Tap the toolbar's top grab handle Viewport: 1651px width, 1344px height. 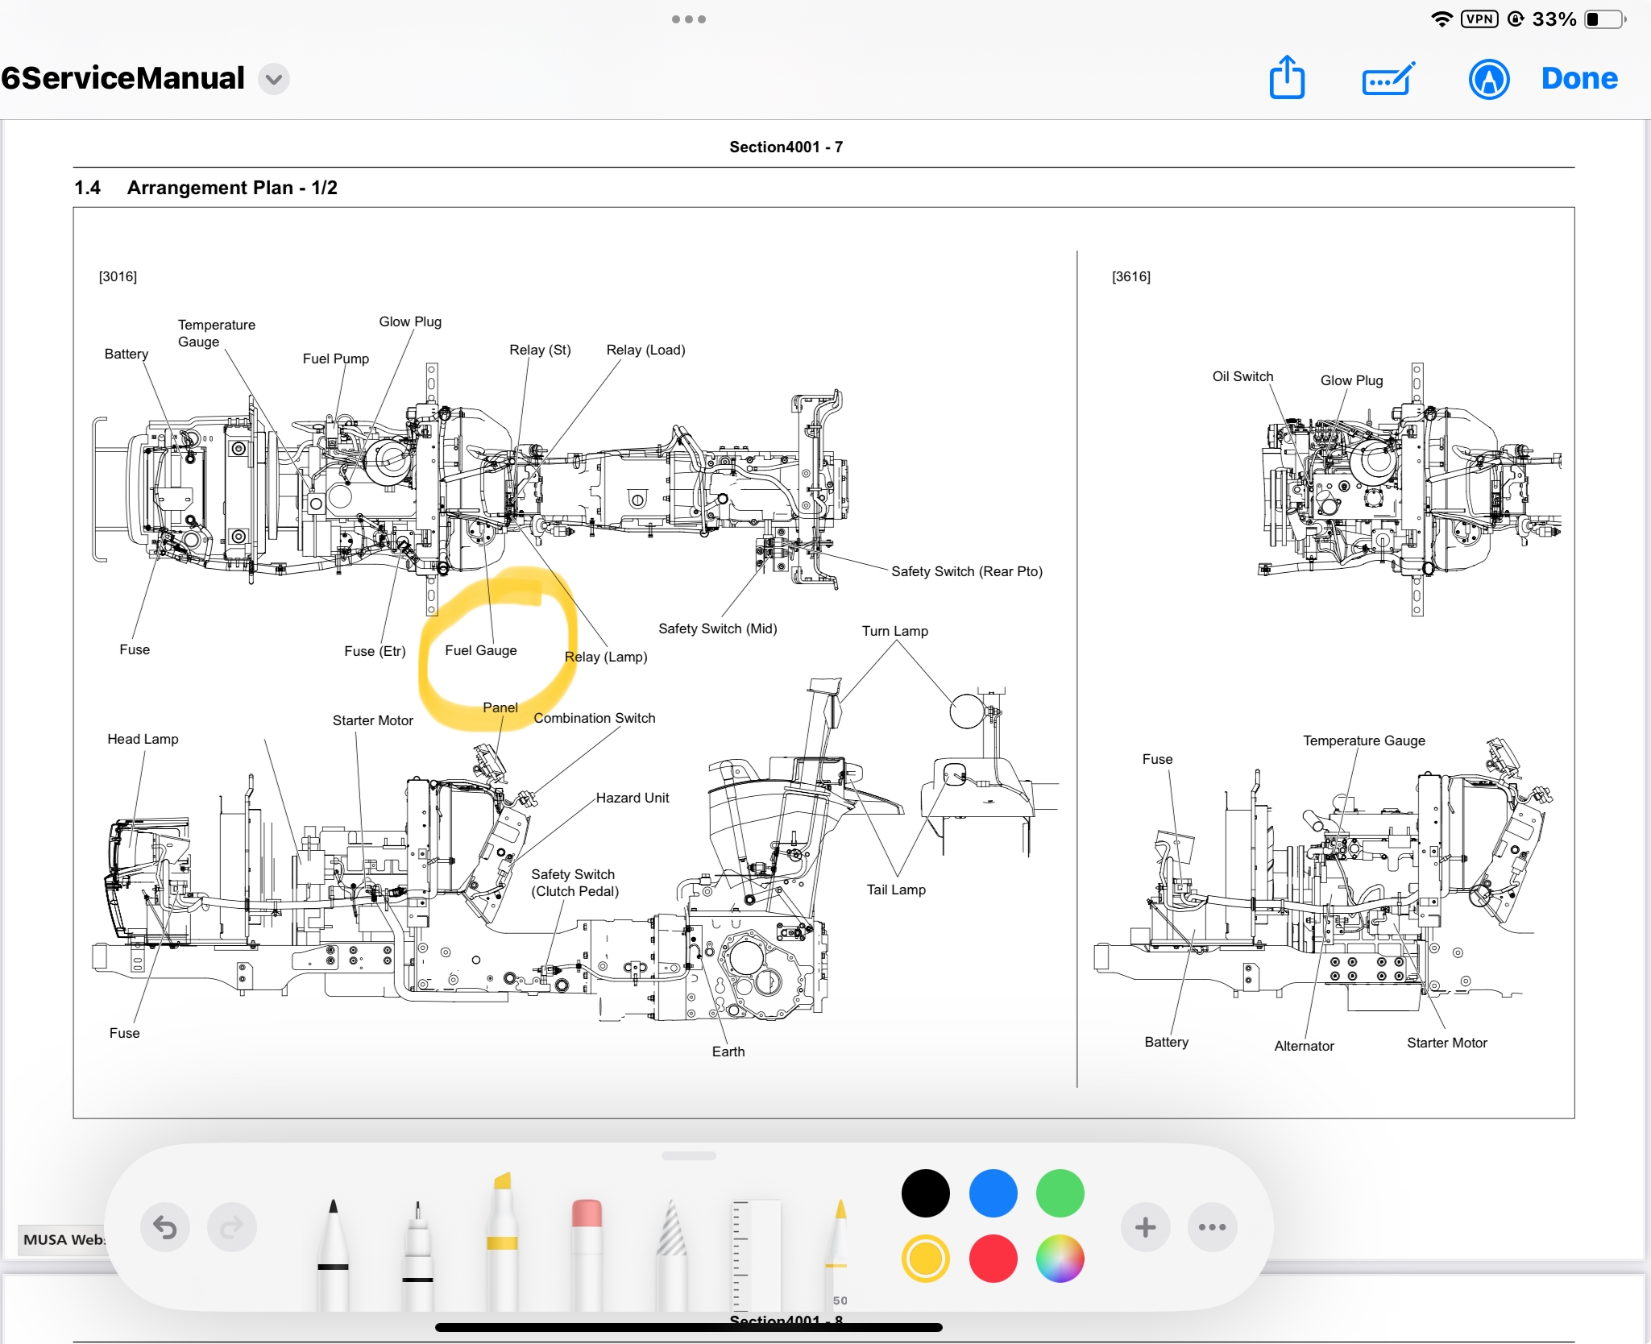(688, 1155)
